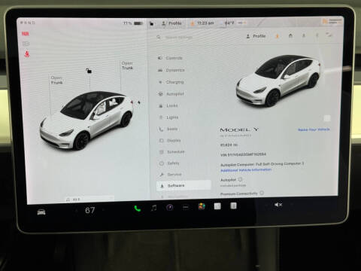Image resolution: width=361 pixels, height=271 pixels.
Task: Open the rear trunk via Open Trunk
Action: coord(127,65)
